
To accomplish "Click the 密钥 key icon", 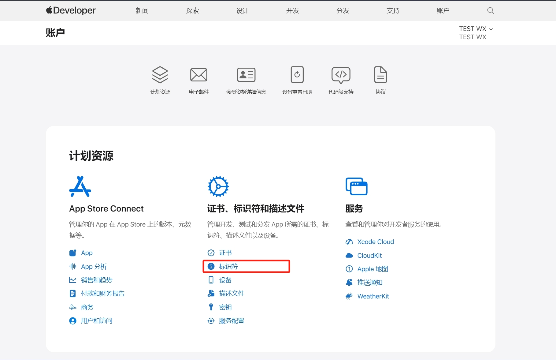I will click(x=211, y=307).
